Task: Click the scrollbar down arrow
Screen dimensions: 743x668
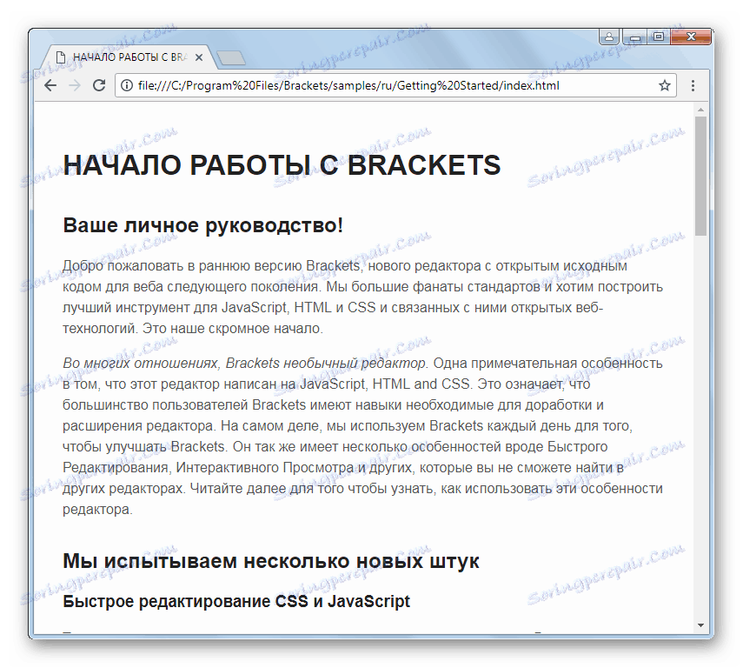Action: (x=699, y=625)
